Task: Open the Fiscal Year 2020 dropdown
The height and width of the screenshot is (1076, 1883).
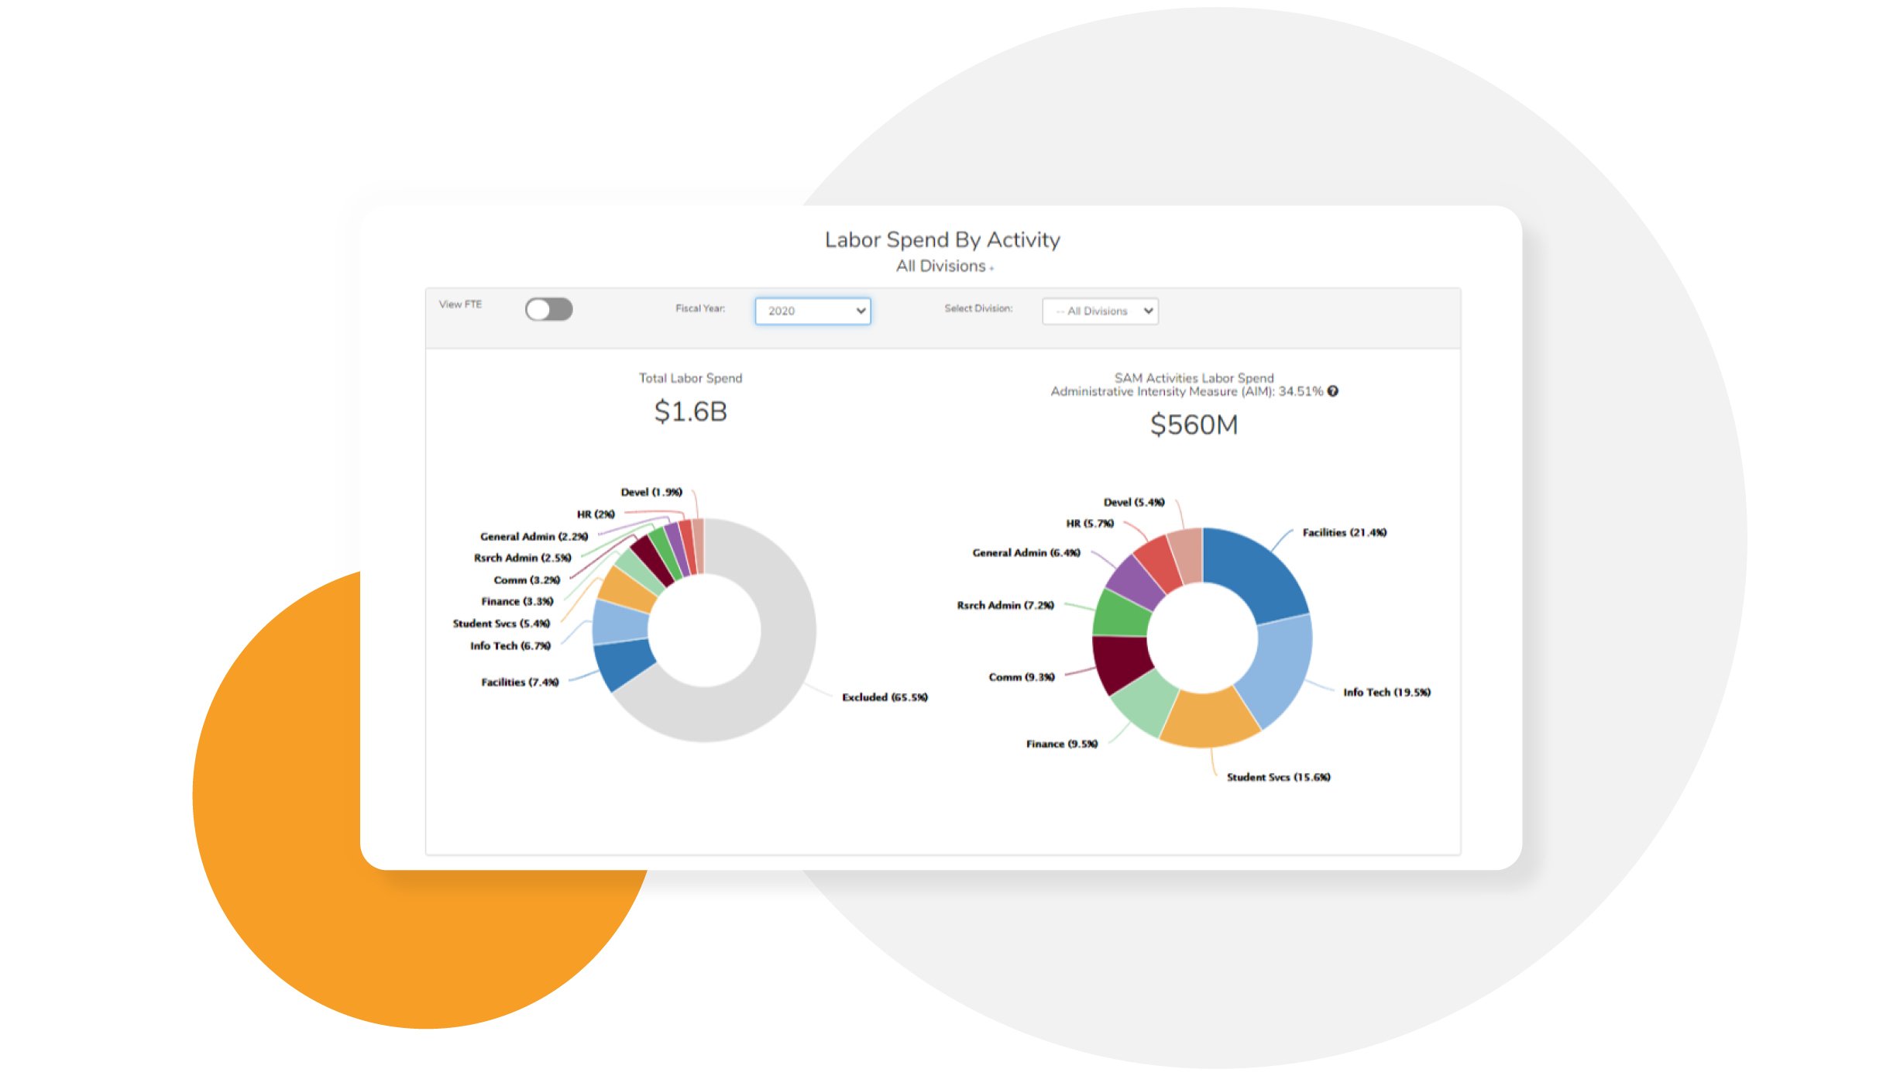Action: (x=812, y=311)
